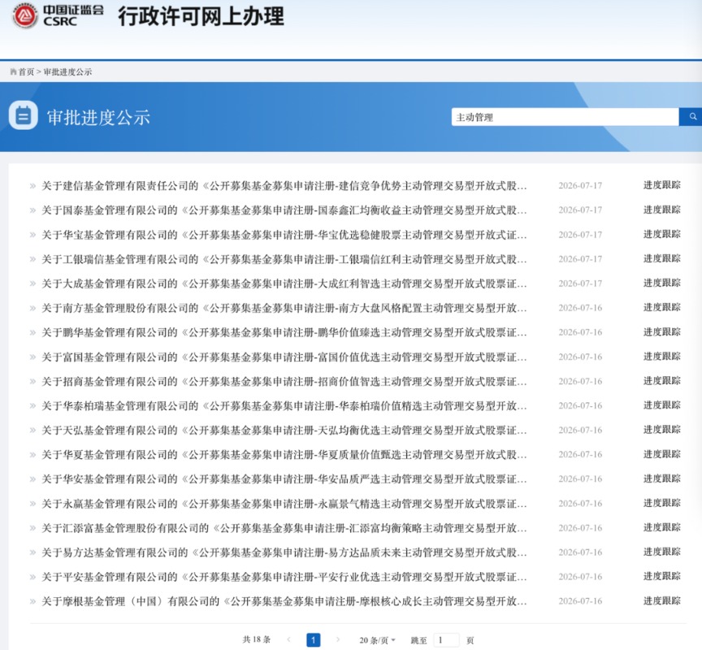This screenshot has width=702, height=650.
Task: Click the CSRC logo emblem
Action: pyautogui.click(x=24, y=15)
